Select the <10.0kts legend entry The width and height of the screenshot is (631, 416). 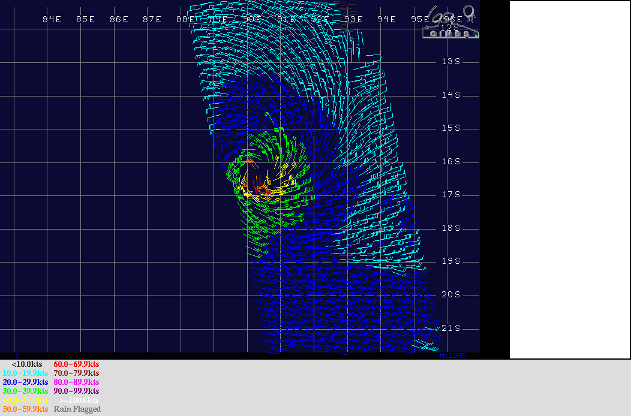(27, 364)
